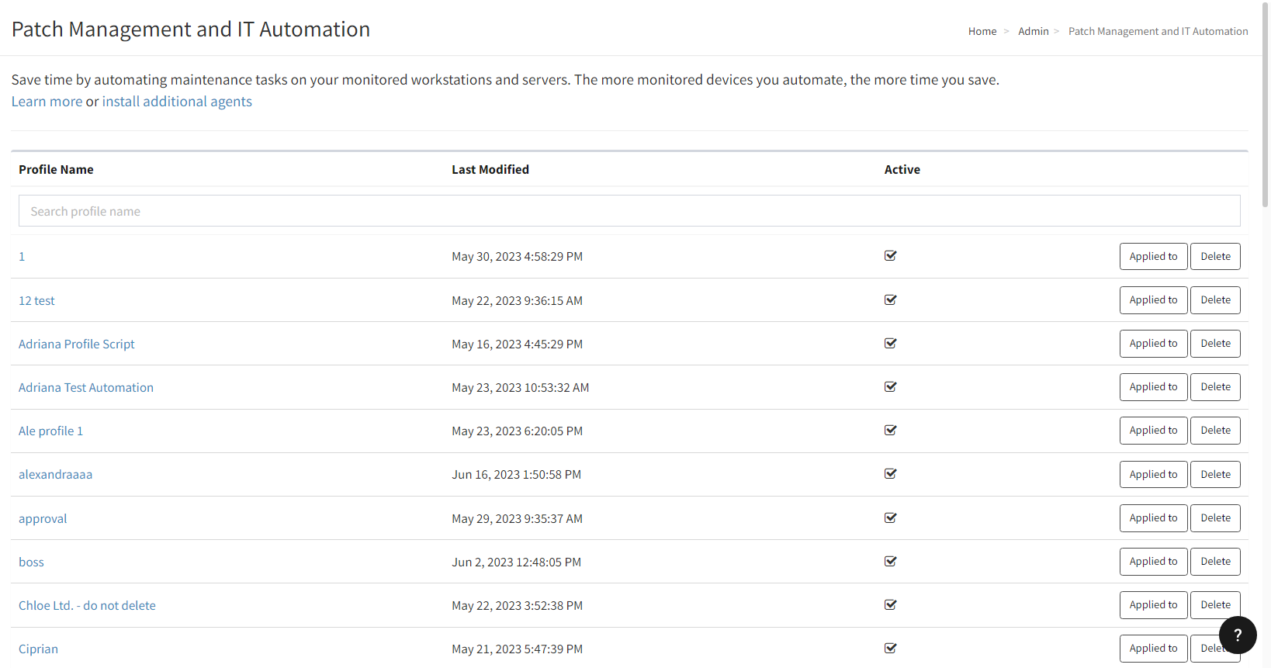This screenshot has height=668, width=1271.
Task: Click Applied to for approval
Action: [1153, 517]
